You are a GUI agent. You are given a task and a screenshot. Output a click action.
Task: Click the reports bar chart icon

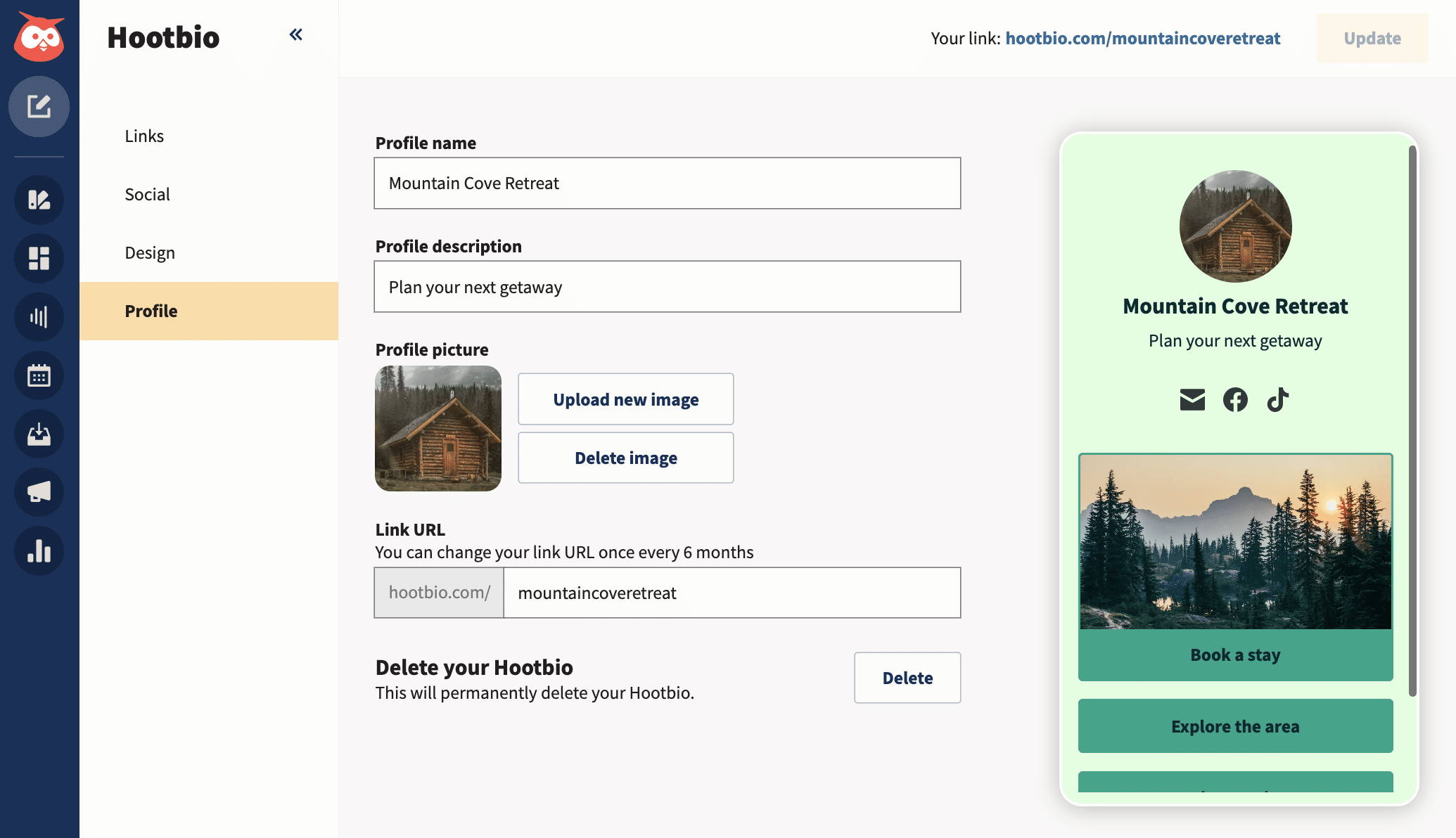tap(39, 549)
